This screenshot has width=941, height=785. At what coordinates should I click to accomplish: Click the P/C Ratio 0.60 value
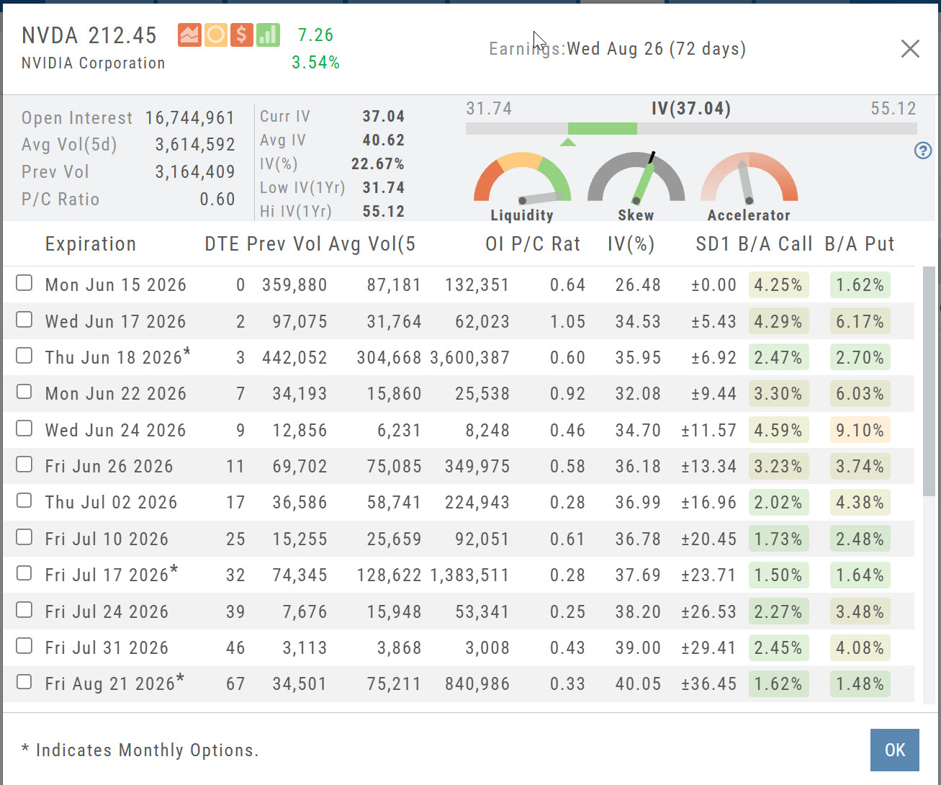(217, 199)
